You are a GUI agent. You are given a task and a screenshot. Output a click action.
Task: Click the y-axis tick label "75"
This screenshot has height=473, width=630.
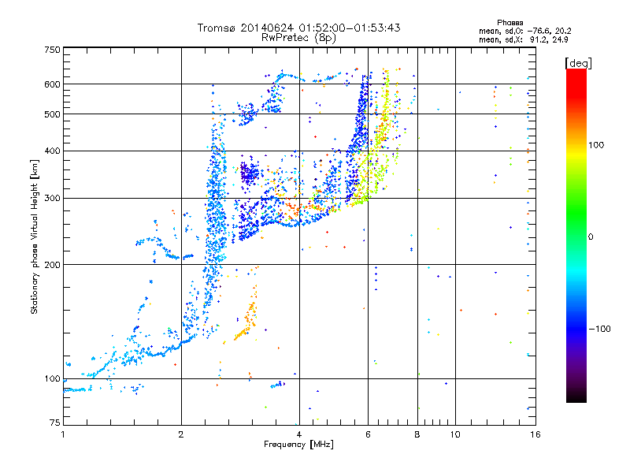pyautogui.click(x=55, y=423)
